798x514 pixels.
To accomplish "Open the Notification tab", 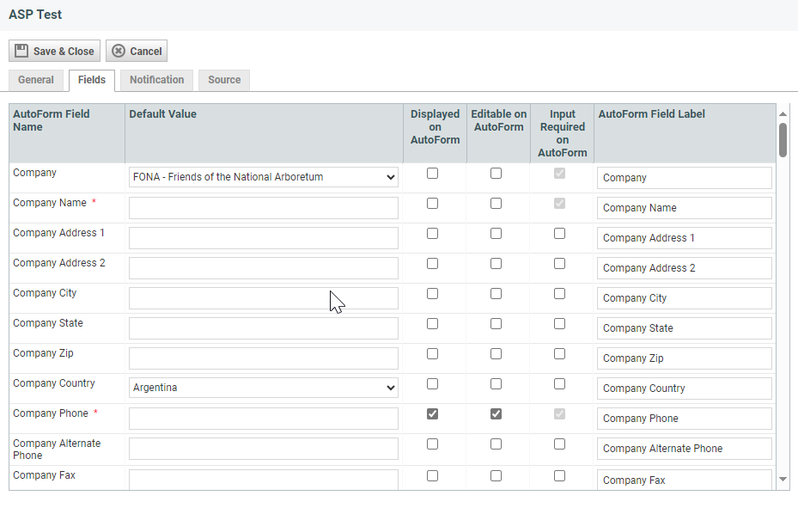I will 156,80.
